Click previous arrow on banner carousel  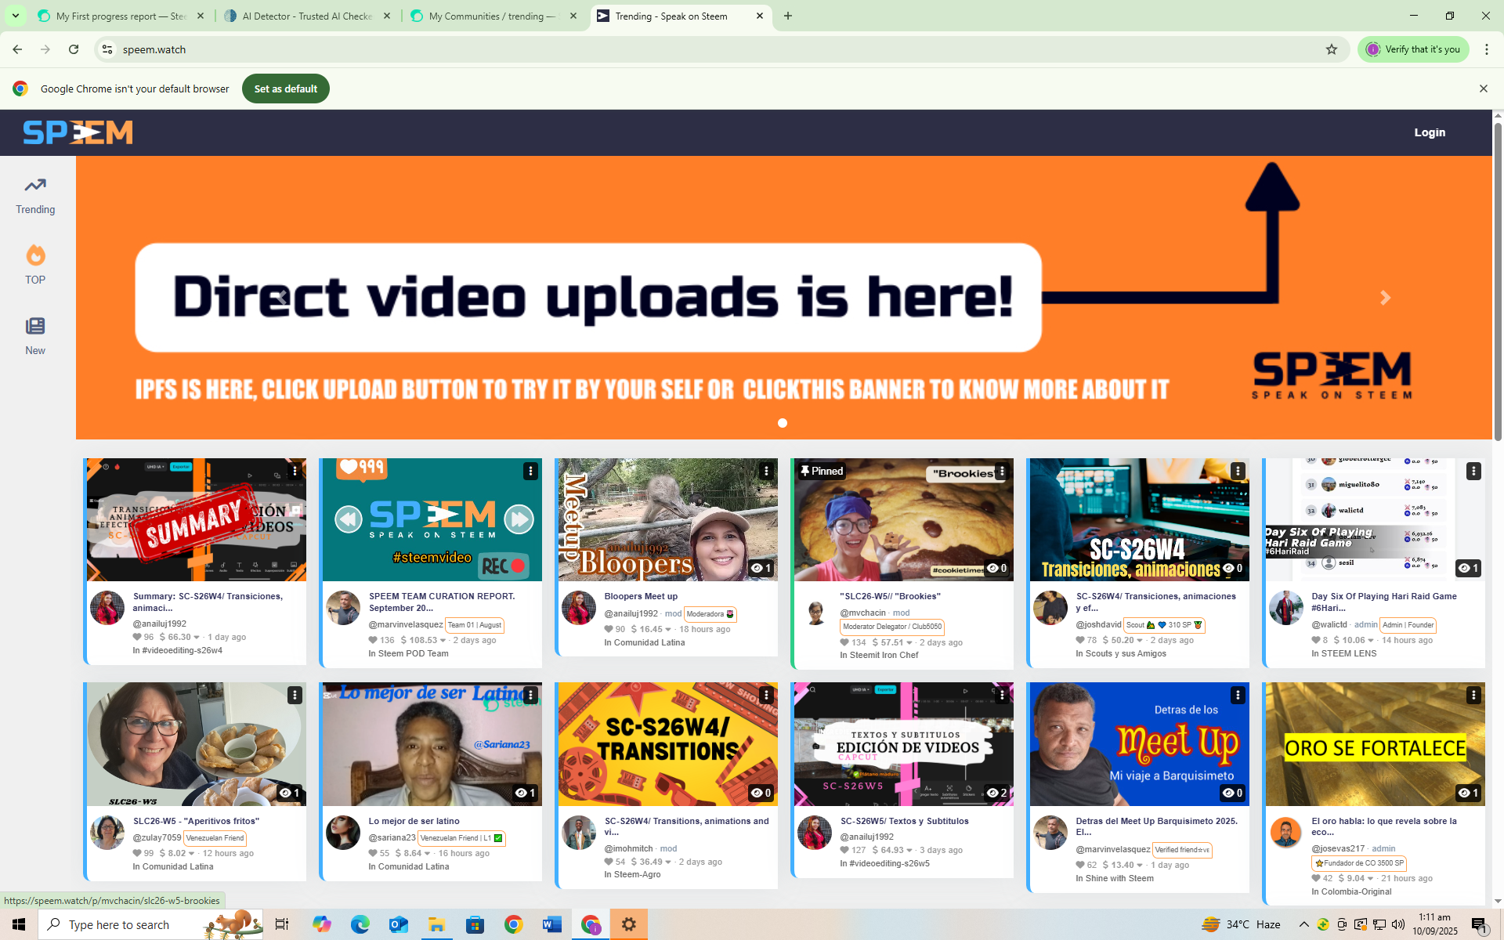(282, 298)
